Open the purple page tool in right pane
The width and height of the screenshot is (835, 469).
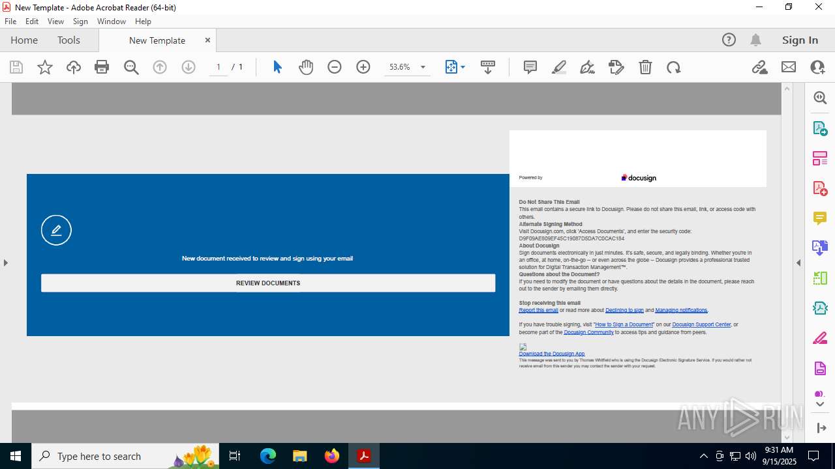pyautogui.click(x=820, y=369)
